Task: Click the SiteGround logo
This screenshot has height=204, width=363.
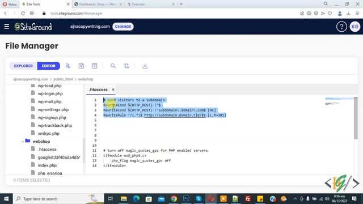Action: click(33, 27)
